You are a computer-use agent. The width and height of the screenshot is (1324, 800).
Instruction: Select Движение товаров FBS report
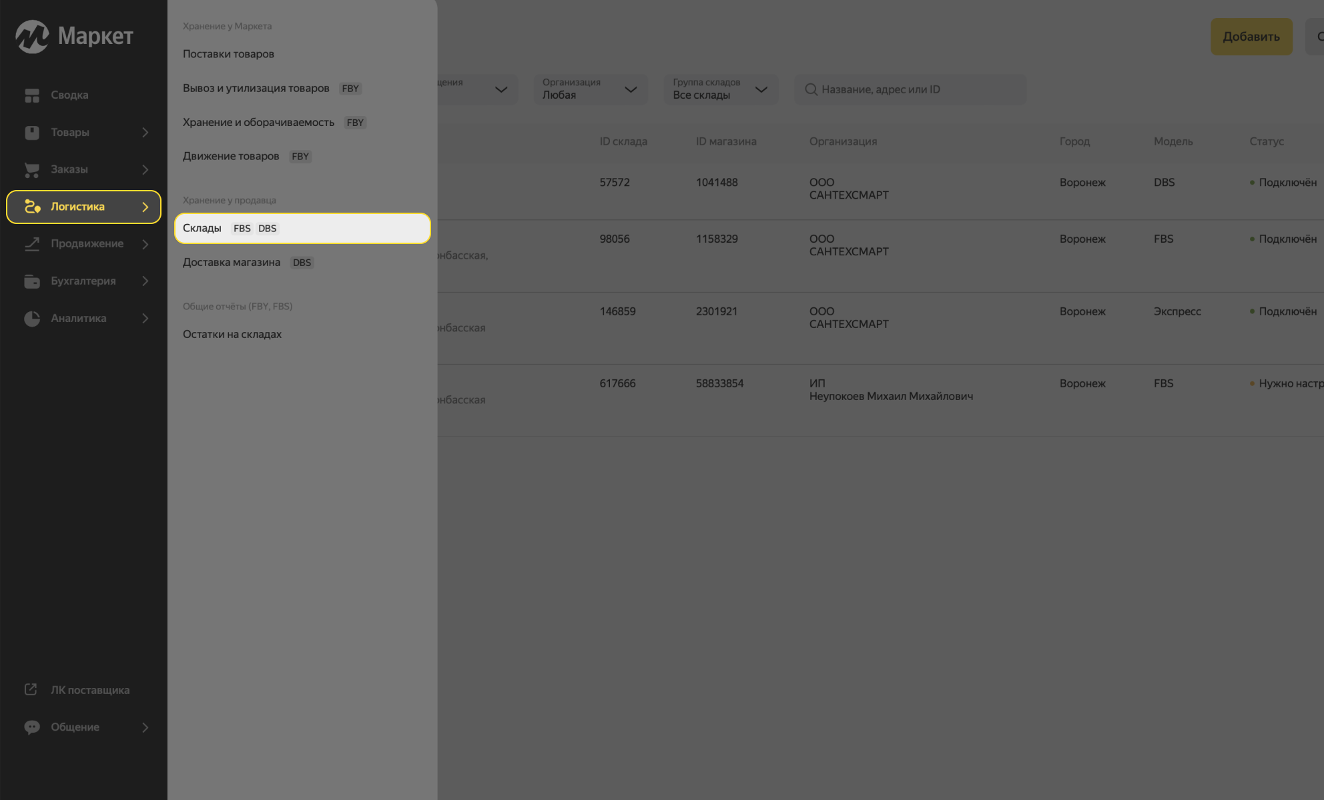[231, 156]
